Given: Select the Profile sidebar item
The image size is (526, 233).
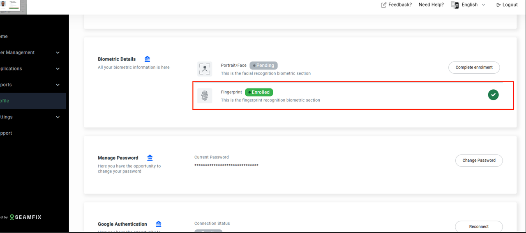Looking at the screenshot, I should (33, 101).
